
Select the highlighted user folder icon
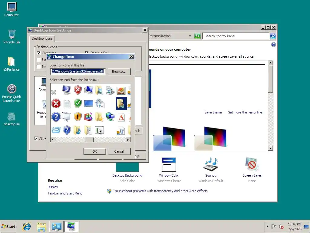pyautogui.click(x=121, y=103)
